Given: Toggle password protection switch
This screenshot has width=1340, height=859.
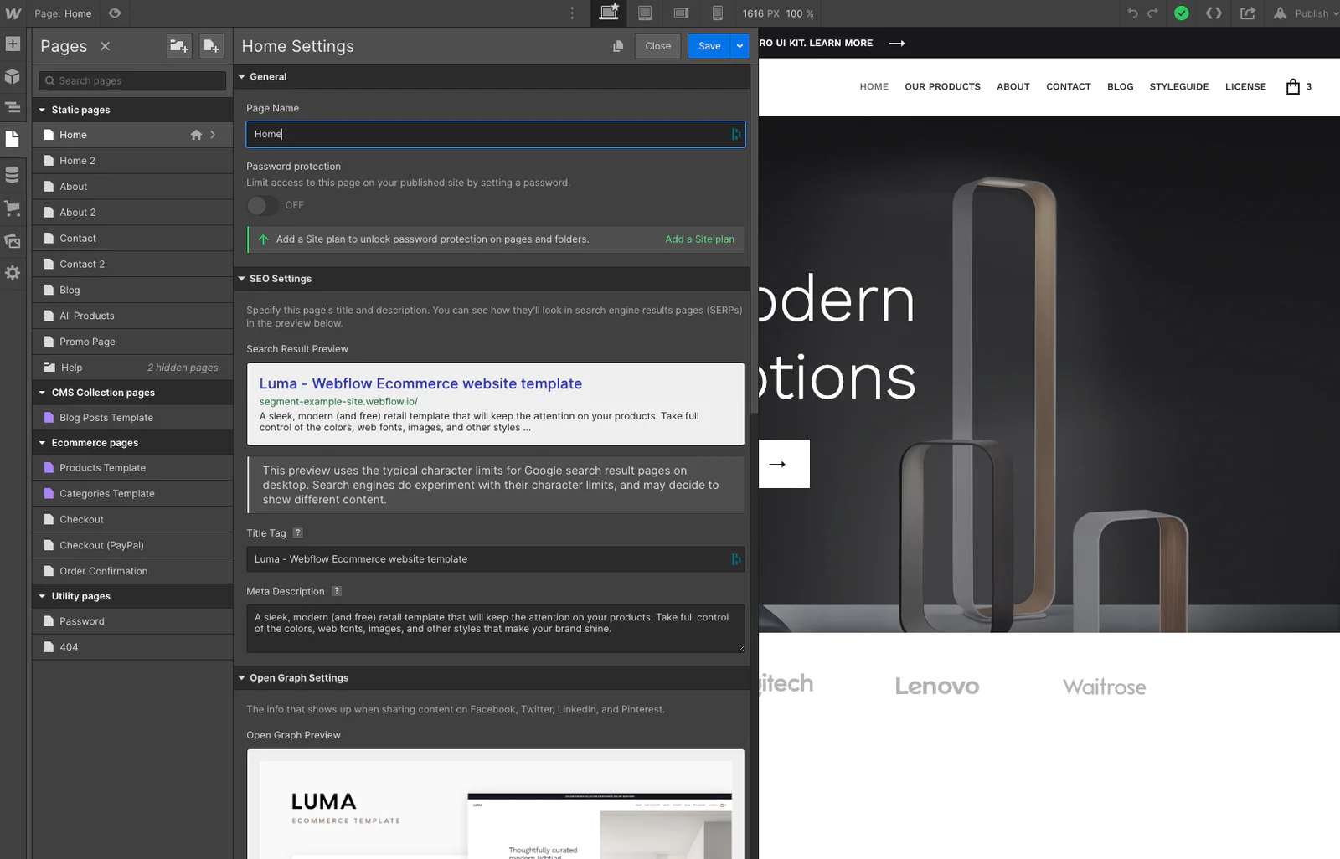Looking at the screenshot, I should [262, 205].
